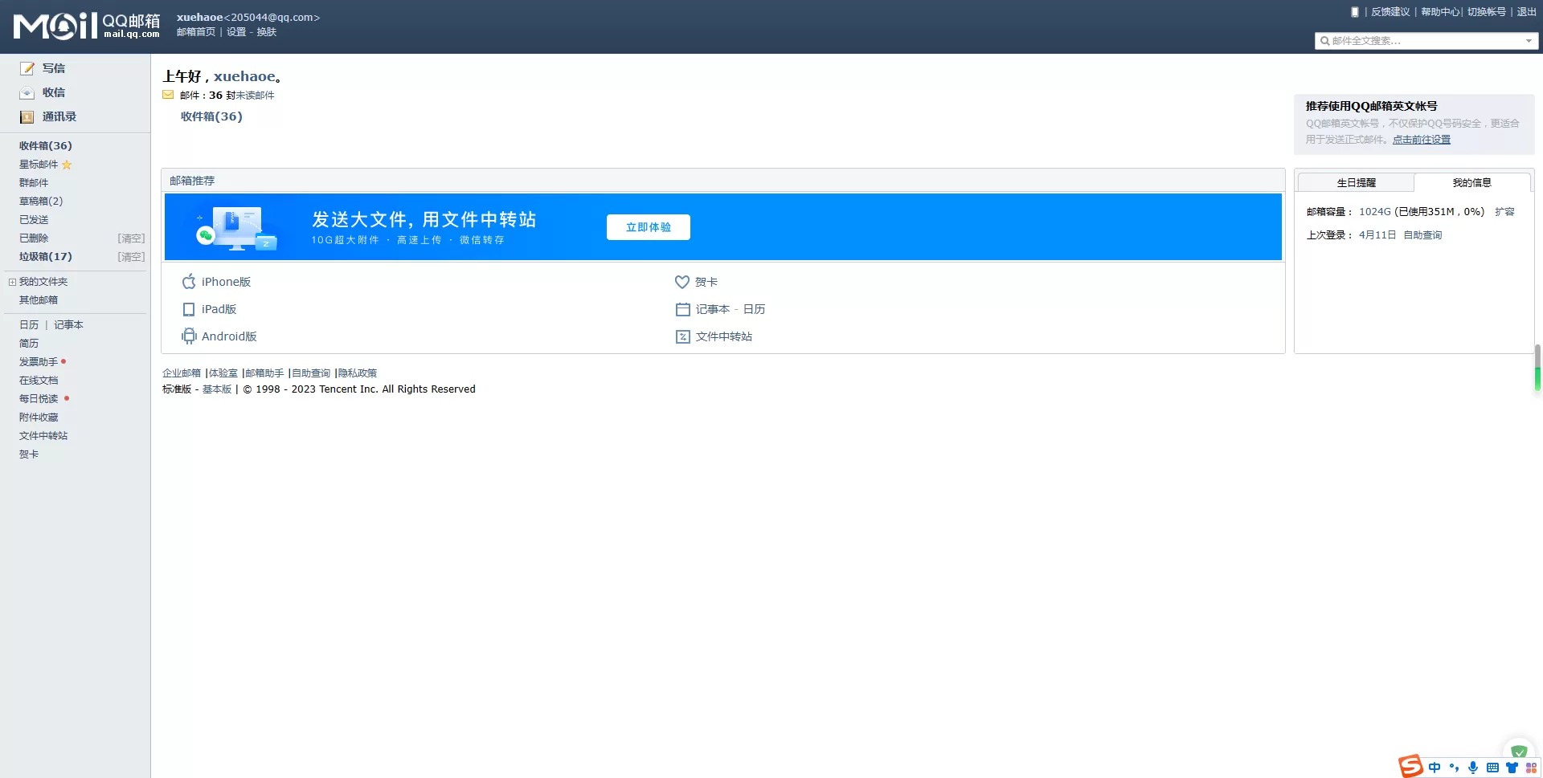Screen dimensions: 1543x778
Task: Open the 草稿箱(2) folder
Action: (41, 202)
